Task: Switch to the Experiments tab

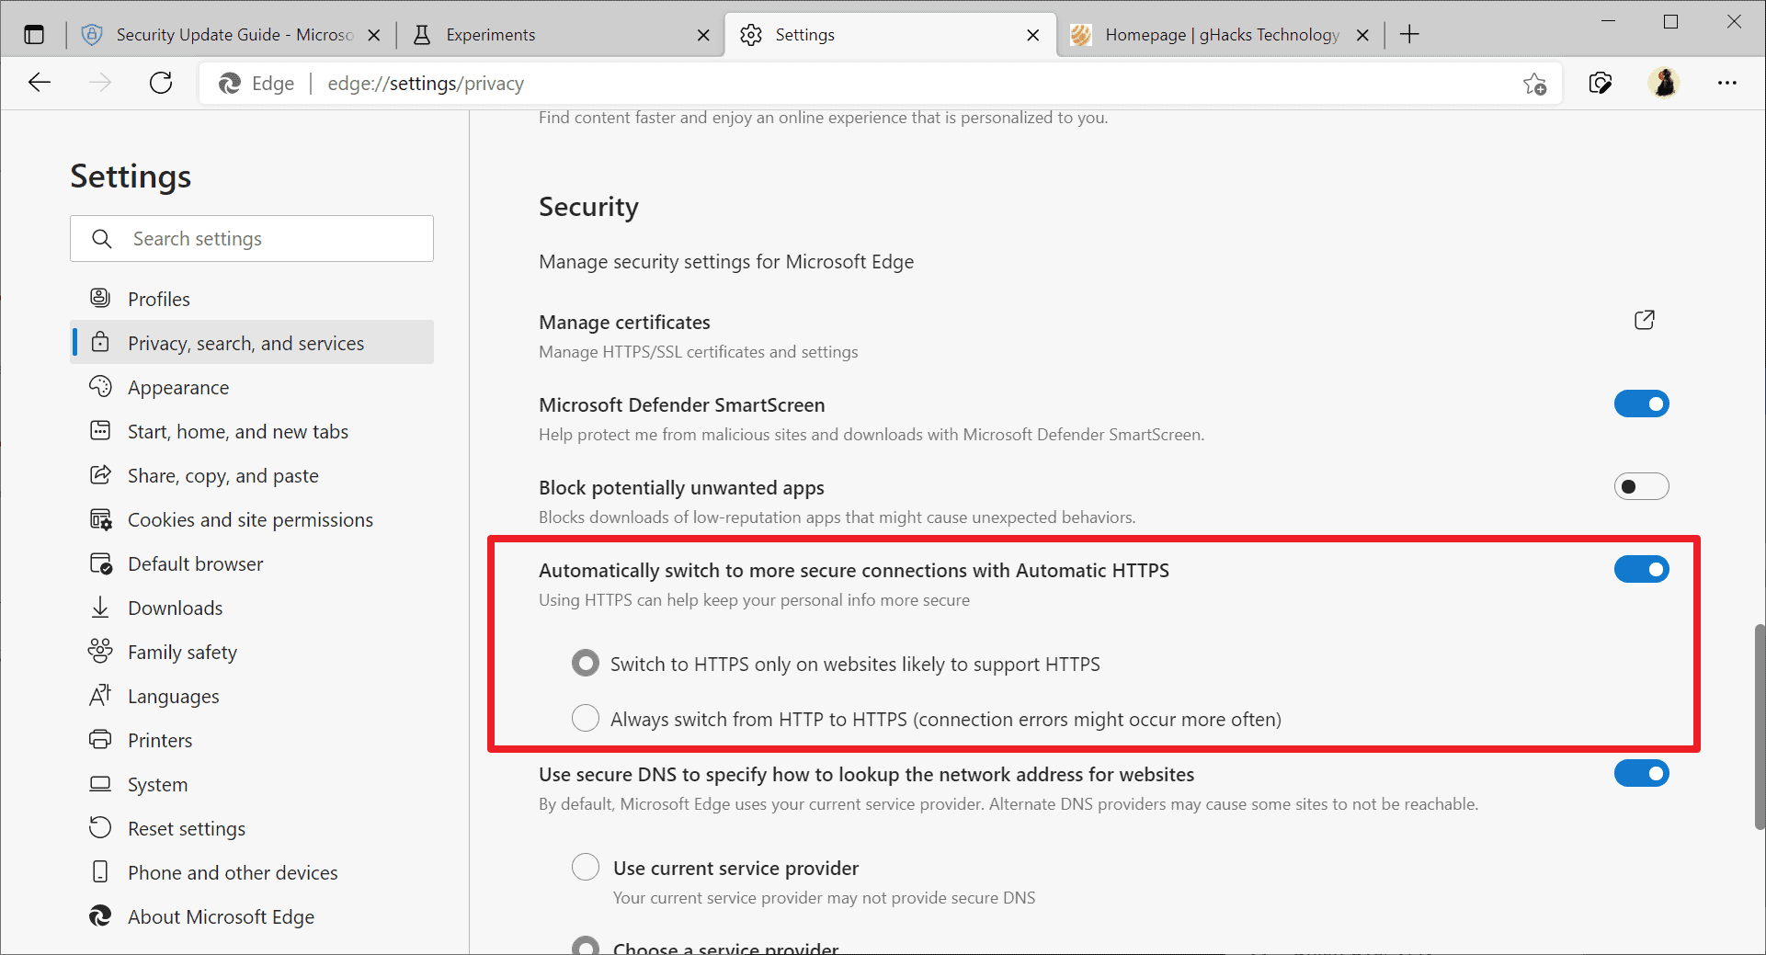Action: (x=490, y=34)
